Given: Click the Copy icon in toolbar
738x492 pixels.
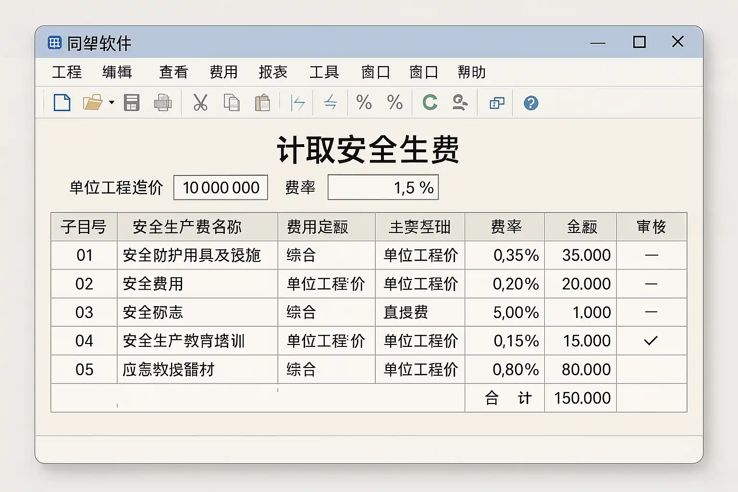Looking at the screenshot, I should point(232,103).
